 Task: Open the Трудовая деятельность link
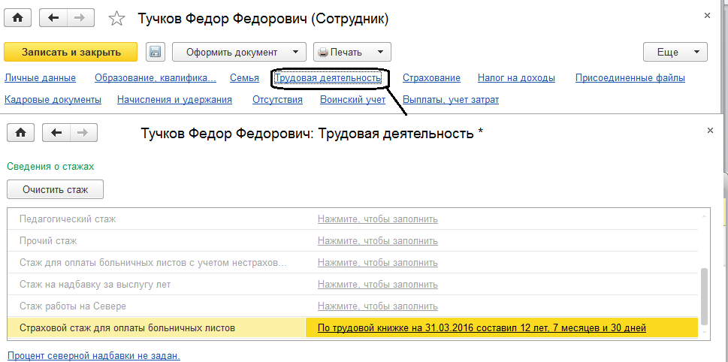(x=328, y=78)
